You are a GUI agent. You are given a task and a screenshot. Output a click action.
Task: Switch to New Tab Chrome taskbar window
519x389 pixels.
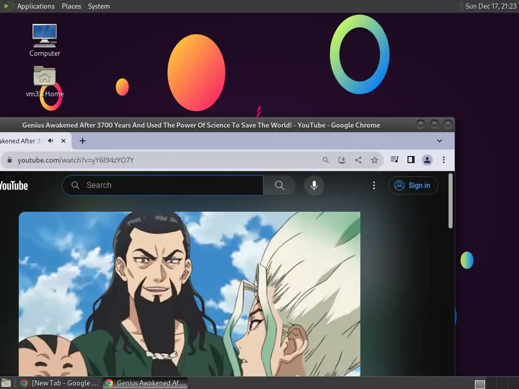tap(60, 383)
